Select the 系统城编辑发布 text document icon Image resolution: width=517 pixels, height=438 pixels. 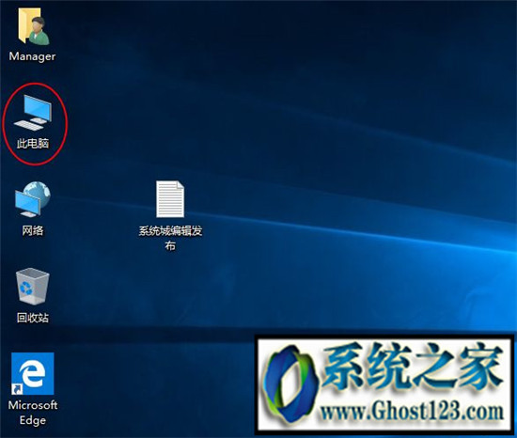170,198
